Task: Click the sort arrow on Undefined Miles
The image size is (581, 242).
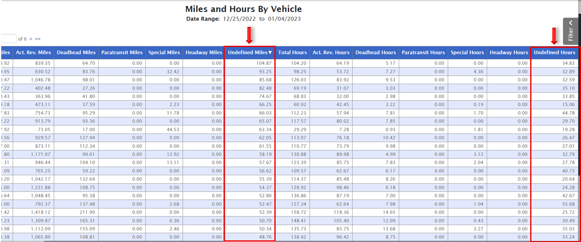Action: 270,52
